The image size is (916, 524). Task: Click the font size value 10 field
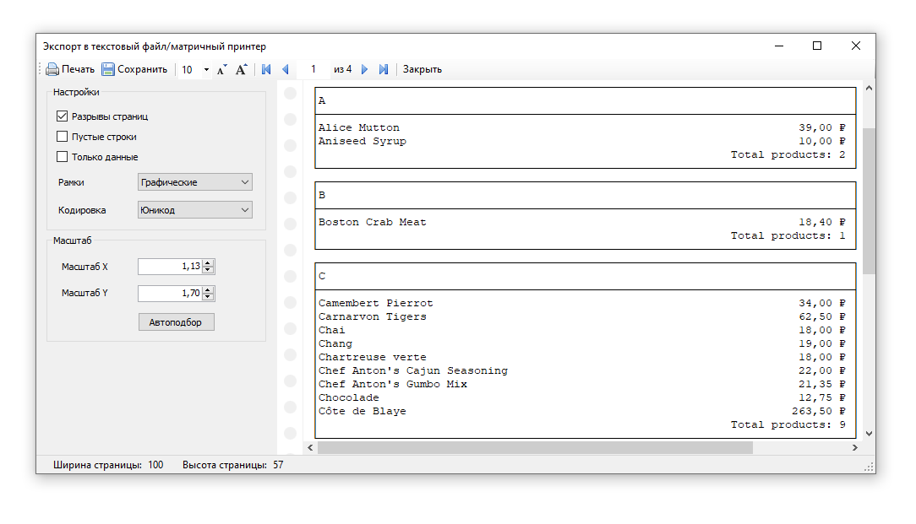point(189,69)
